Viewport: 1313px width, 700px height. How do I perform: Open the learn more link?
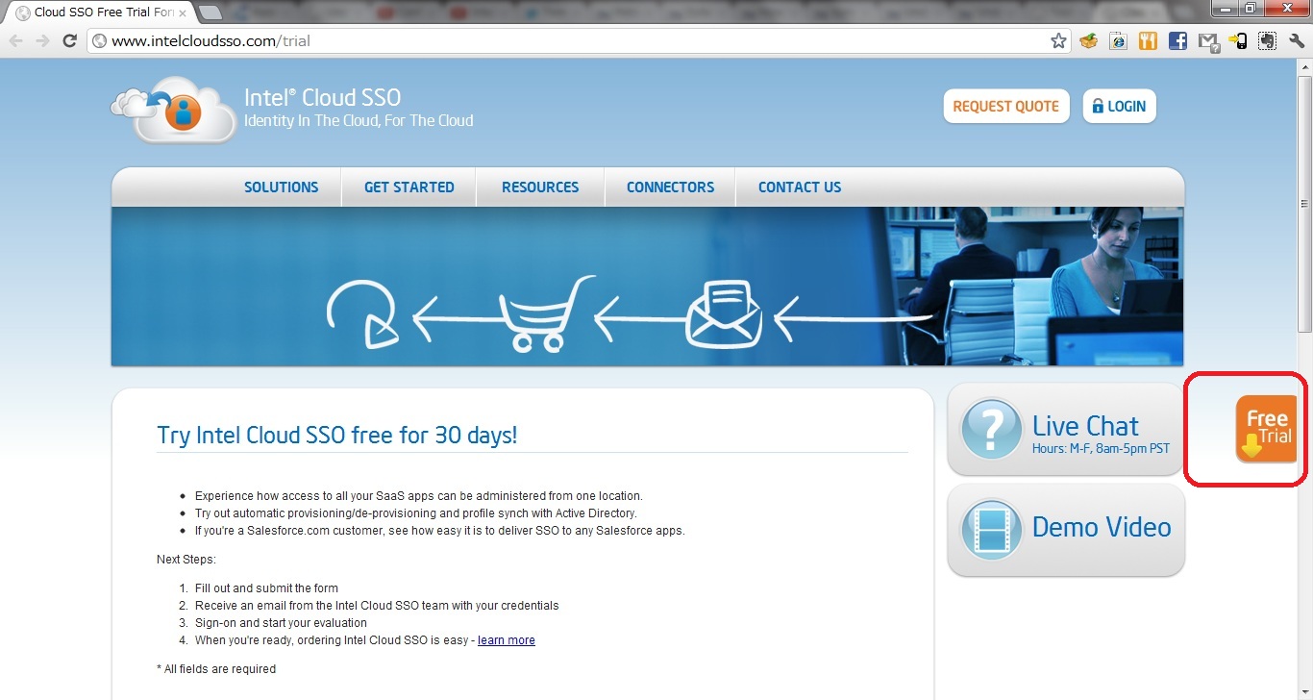pos(506,639)
